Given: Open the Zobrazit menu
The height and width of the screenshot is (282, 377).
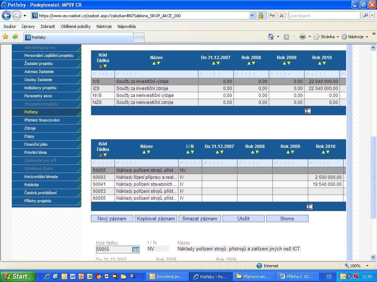Looking at the screenshot, I should click(x=47, y=26).
